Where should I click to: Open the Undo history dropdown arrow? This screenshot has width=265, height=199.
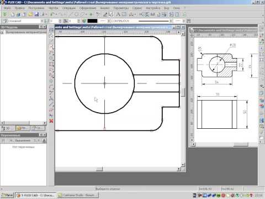[56, 14]
